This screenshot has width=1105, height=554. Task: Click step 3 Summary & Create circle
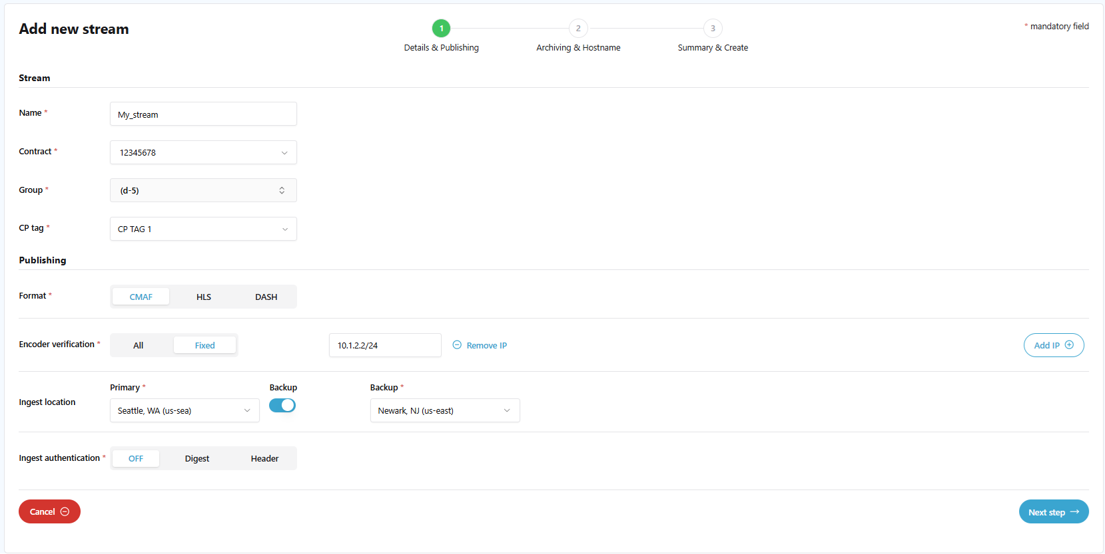713,29
